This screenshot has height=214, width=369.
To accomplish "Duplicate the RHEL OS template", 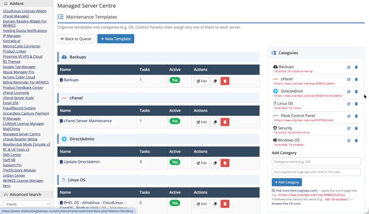I will 215,204.
